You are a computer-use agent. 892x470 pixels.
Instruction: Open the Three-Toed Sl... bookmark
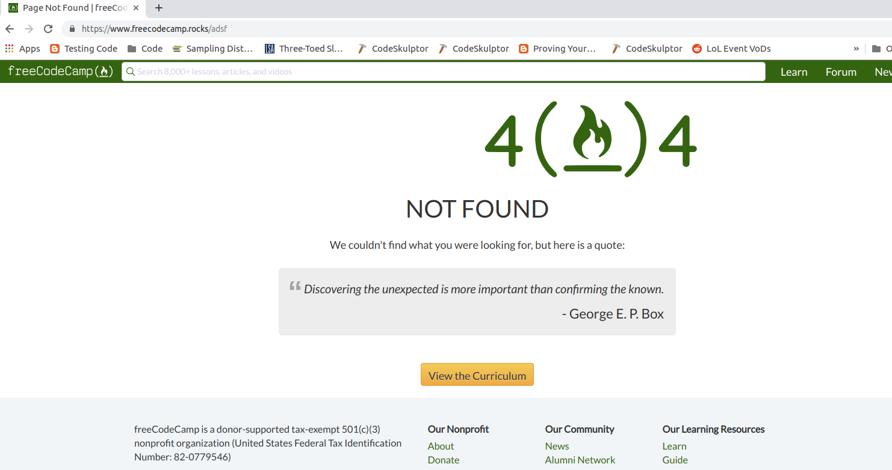(x=304, y=49)
